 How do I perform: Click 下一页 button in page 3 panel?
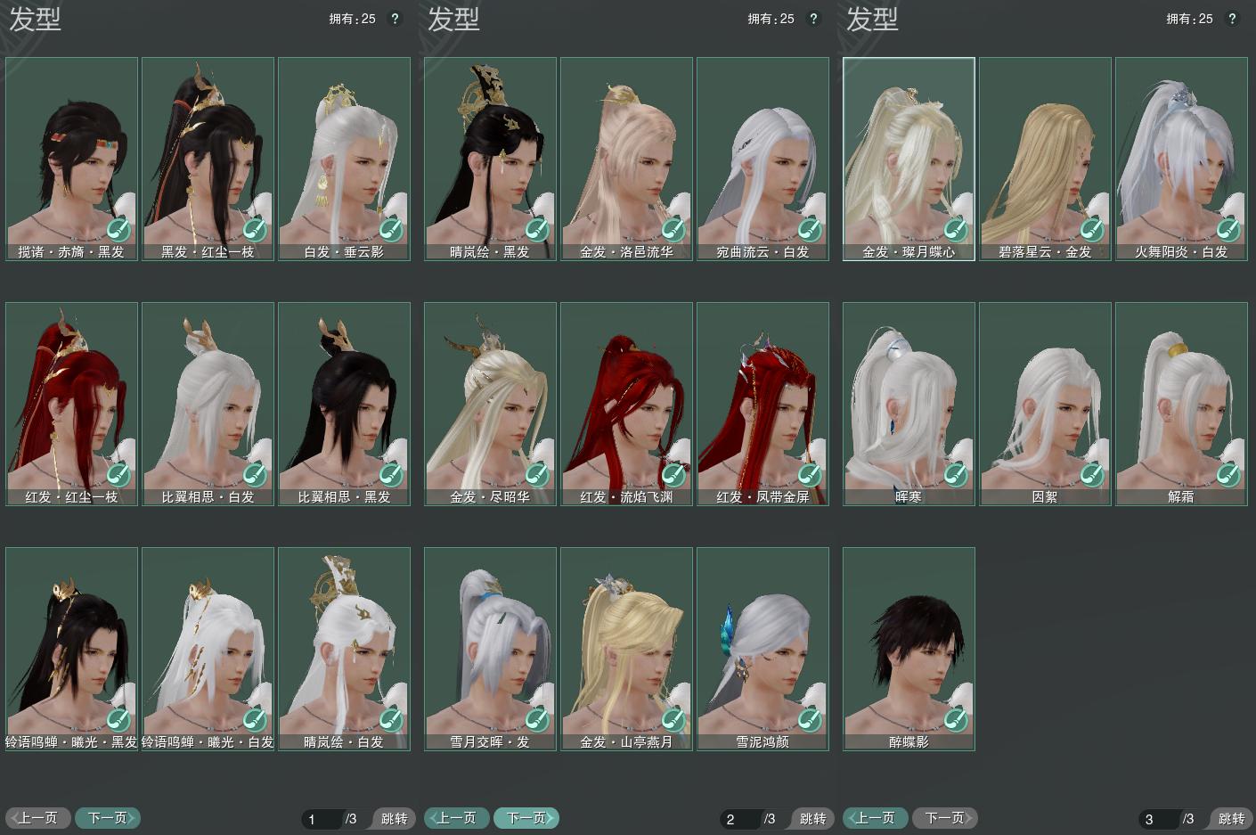tap(945, 817)
